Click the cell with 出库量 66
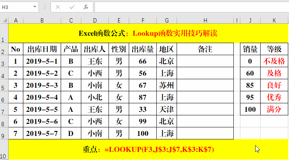 (x=143, y=61)
